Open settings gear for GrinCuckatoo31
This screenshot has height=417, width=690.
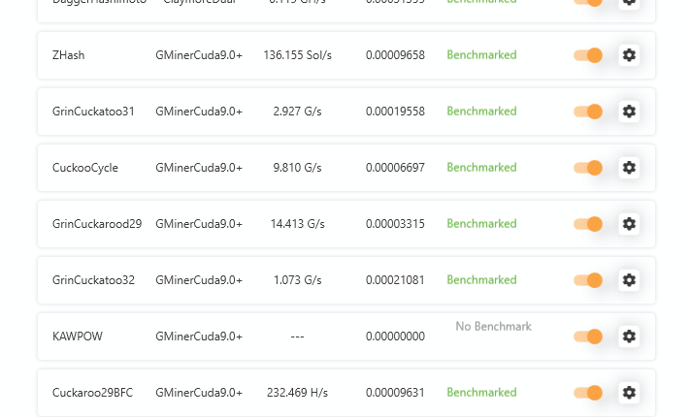[x=629, y=112]
